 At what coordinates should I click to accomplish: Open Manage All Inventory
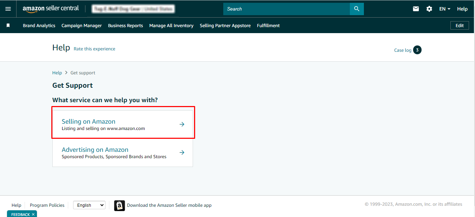pos(171,25)
